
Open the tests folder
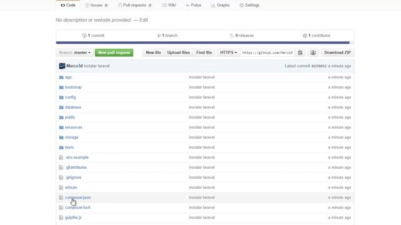tap(70, 147)
